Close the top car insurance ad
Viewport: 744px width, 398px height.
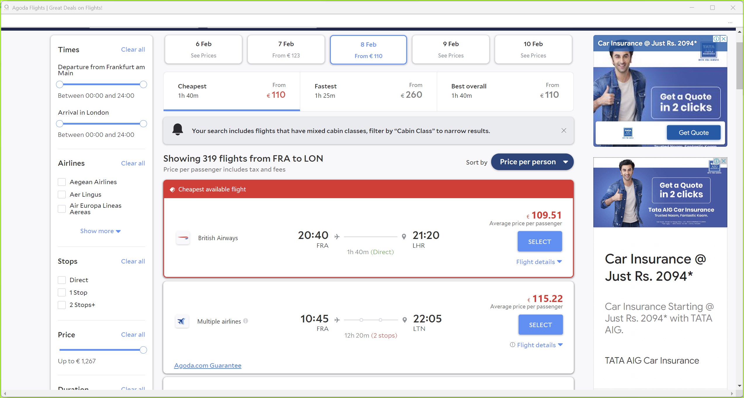[x=724, y=39]
